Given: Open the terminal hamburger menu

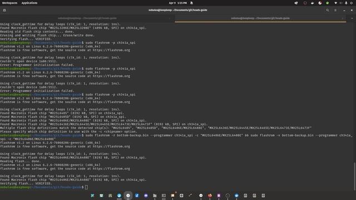Looking at the screenshot, I should point(335,10).
